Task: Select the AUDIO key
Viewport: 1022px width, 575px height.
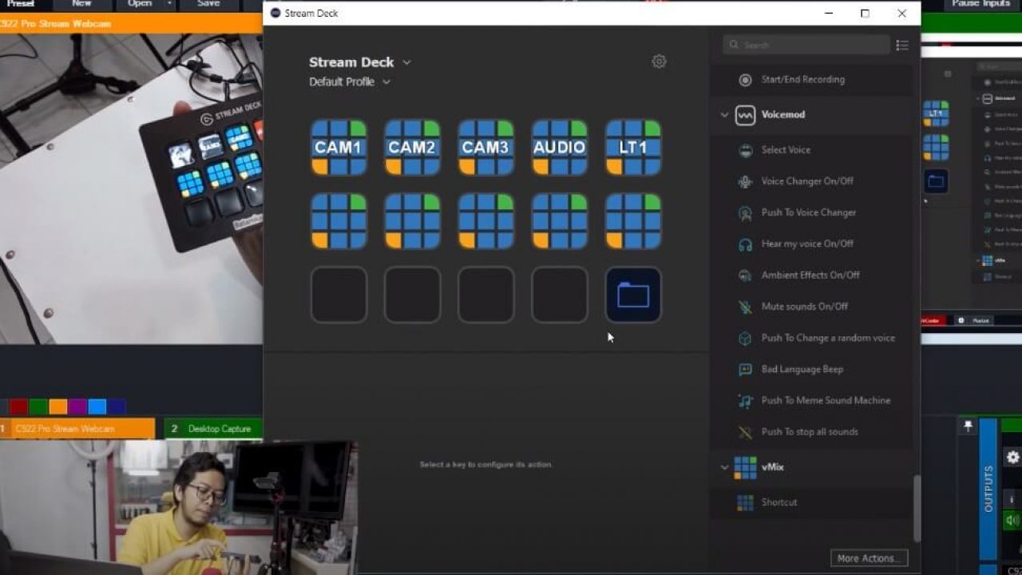Action: pos(559,148)
